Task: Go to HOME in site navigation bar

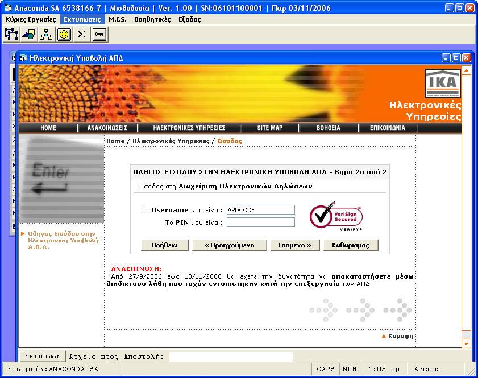Action: 48,128
